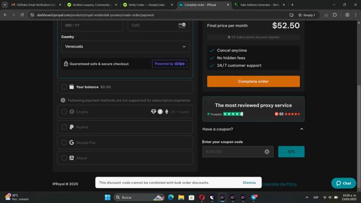361x203 pixels.
Task: Open the Country dropdown showing Venezuela
Action: point(125,46)
